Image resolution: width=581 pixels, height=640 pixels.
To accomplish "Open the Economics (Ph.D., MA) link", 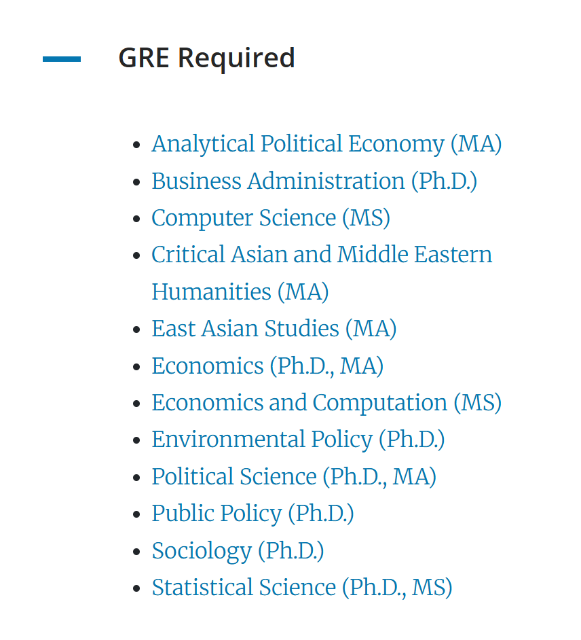I will click(x=267, y=366).
